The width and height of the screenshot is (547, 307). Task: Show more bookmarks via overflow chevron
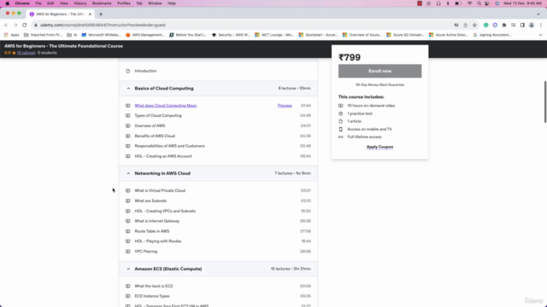[x=541, y=35]
